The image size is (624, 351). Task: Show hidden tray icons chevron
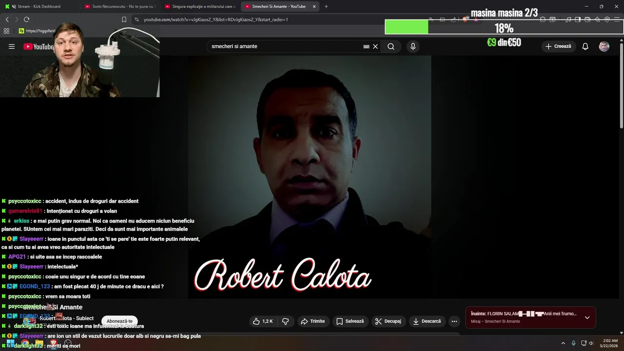tap(563, 343)
